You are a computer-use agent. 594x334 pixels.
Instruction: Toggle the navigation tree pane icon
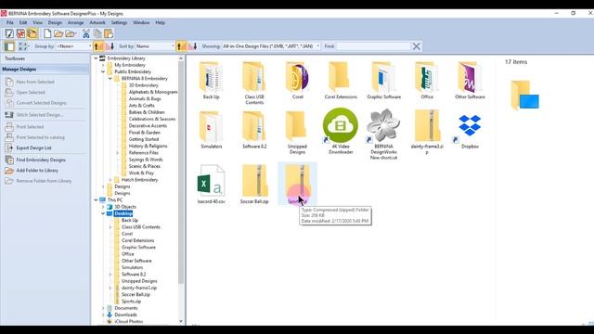(x=9, y=46)
